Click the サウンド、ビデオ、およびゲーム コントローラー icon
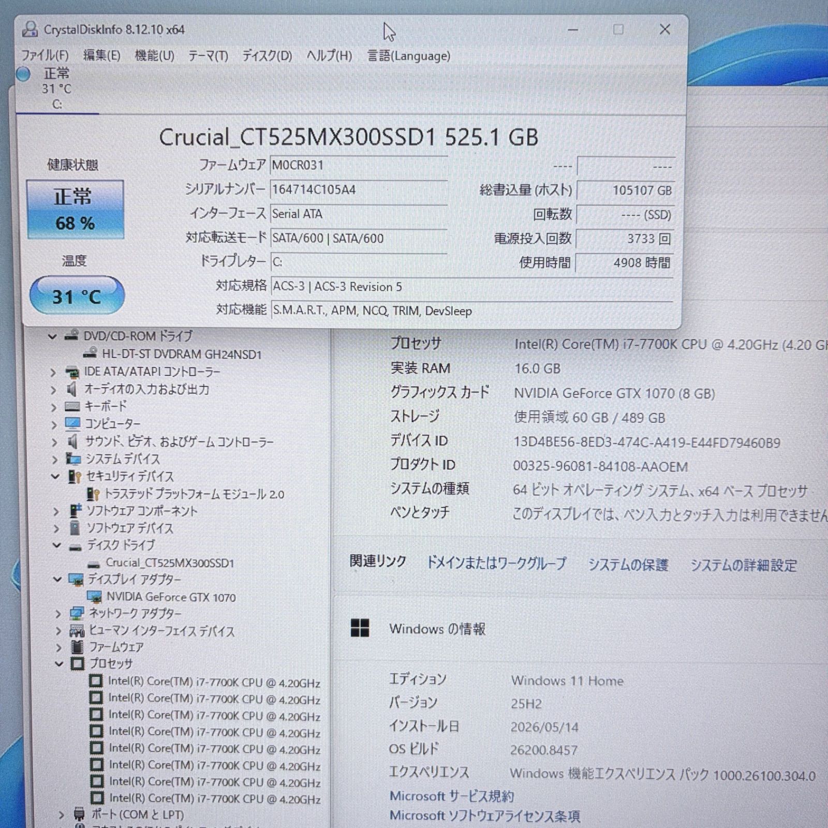828x828 pixels. (73, 441)
